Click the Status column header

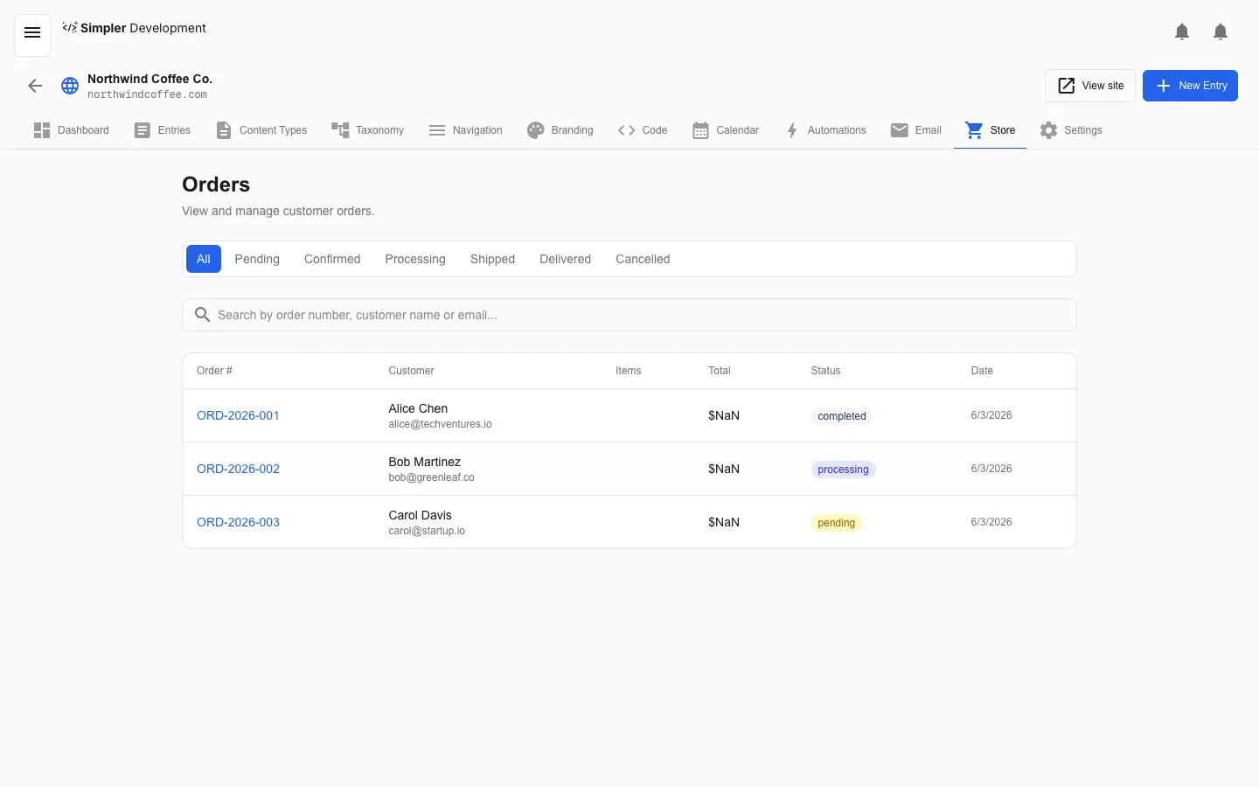(x=825, y=371)
